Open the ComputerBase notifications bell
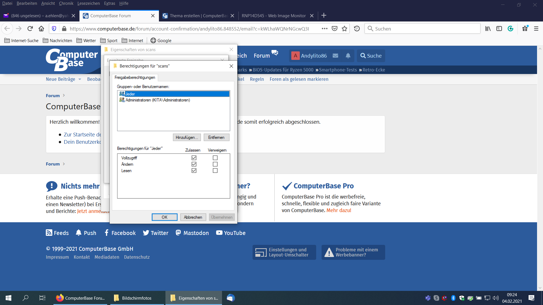The image size is (543, 305). point(348,56)
